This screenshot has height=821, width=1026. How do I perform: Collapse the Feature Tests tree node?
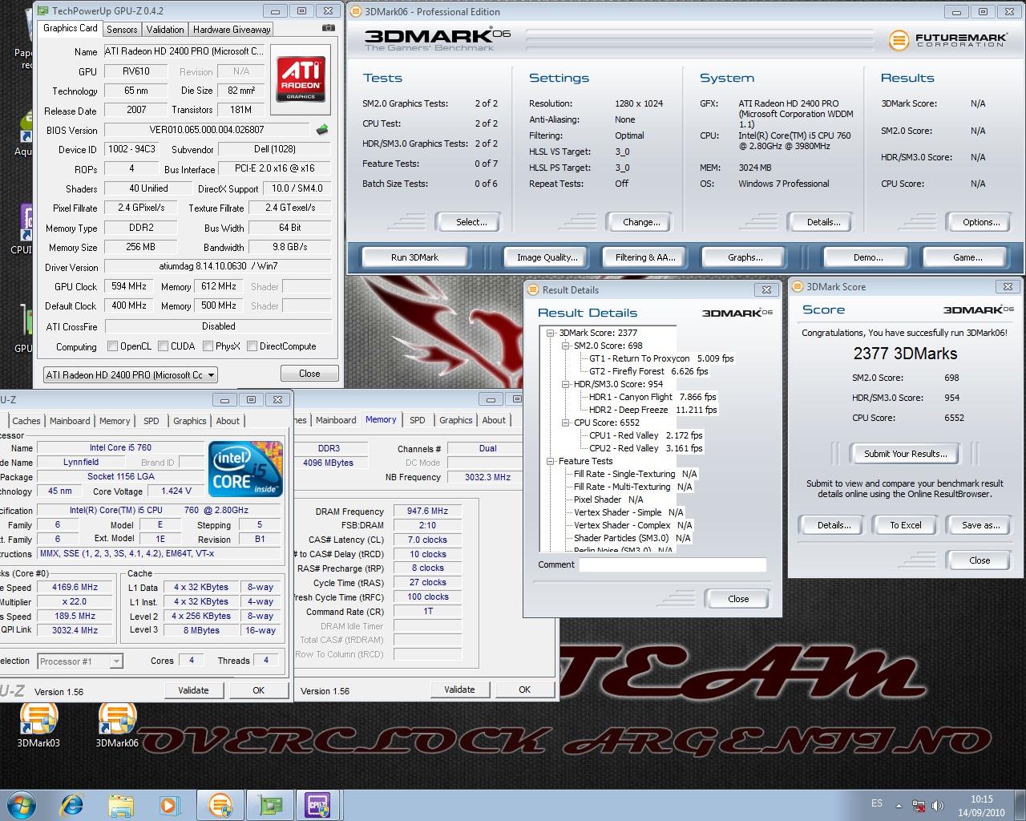(551, 461)
